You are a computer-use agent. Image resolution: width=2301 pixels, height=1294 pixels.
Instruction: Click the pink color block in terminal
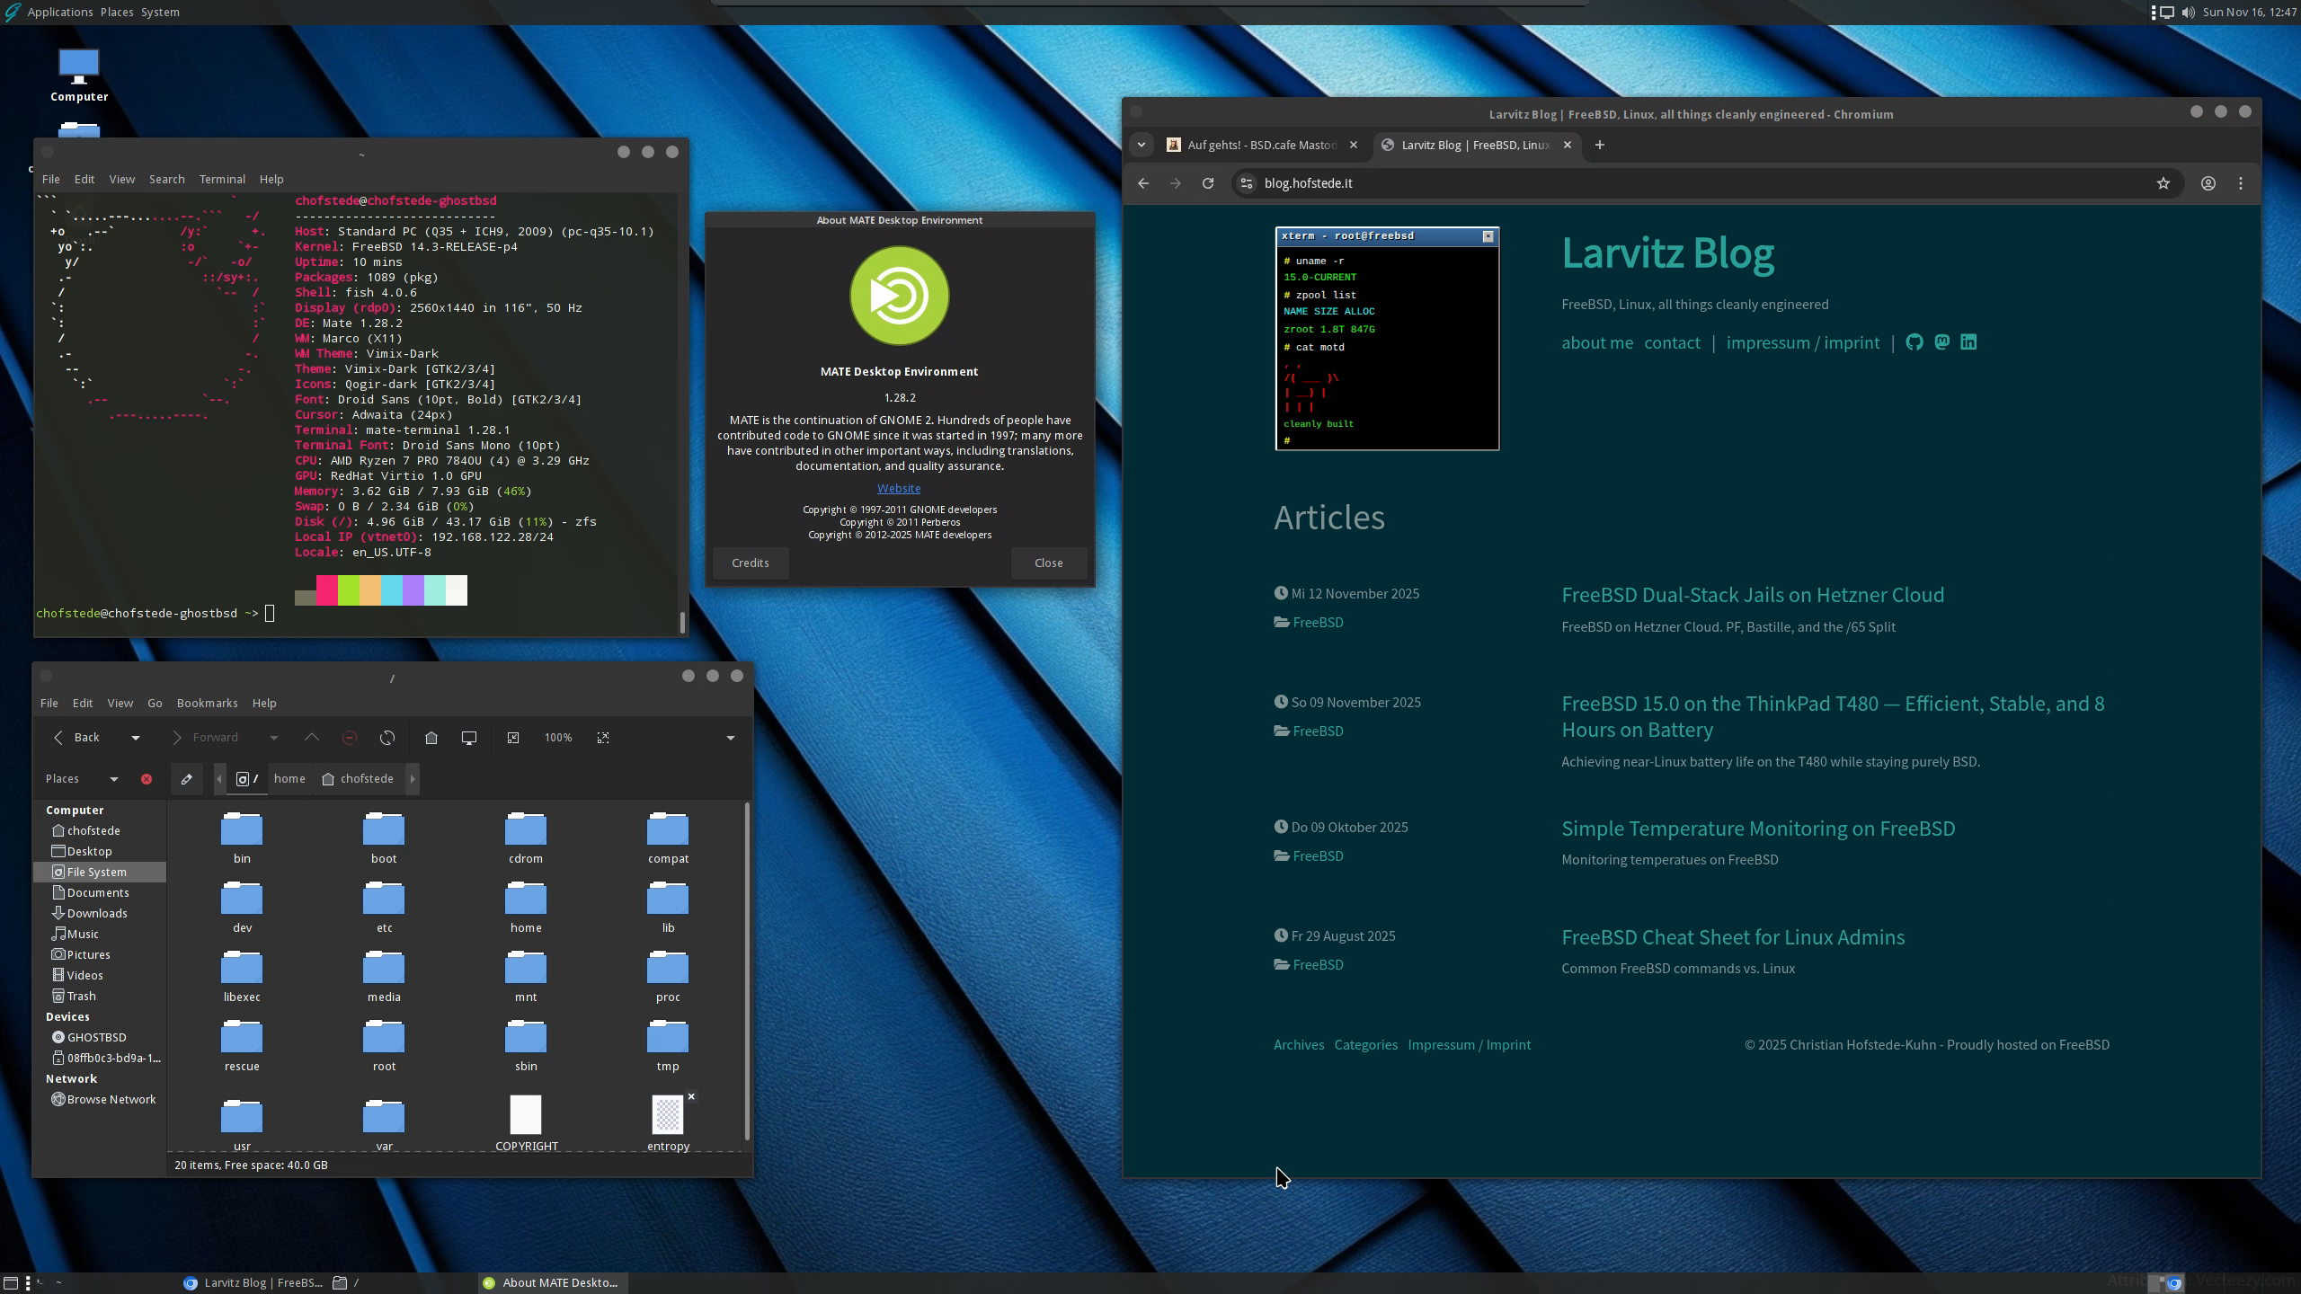[327, 590]
